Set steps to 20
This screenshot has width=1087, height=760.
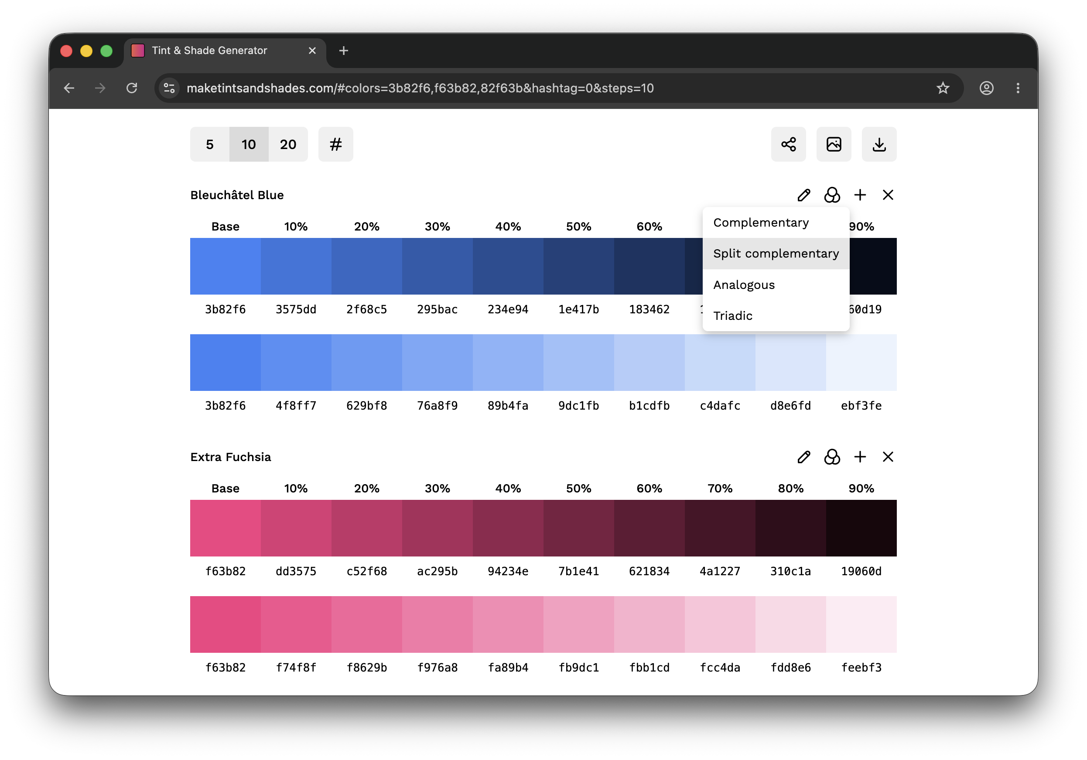coord(288,144)
